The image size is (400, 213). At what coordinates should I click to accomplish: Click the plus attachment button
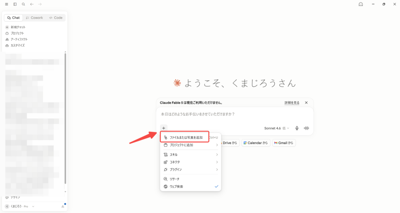pyautogui.click(x=164, y=128)
